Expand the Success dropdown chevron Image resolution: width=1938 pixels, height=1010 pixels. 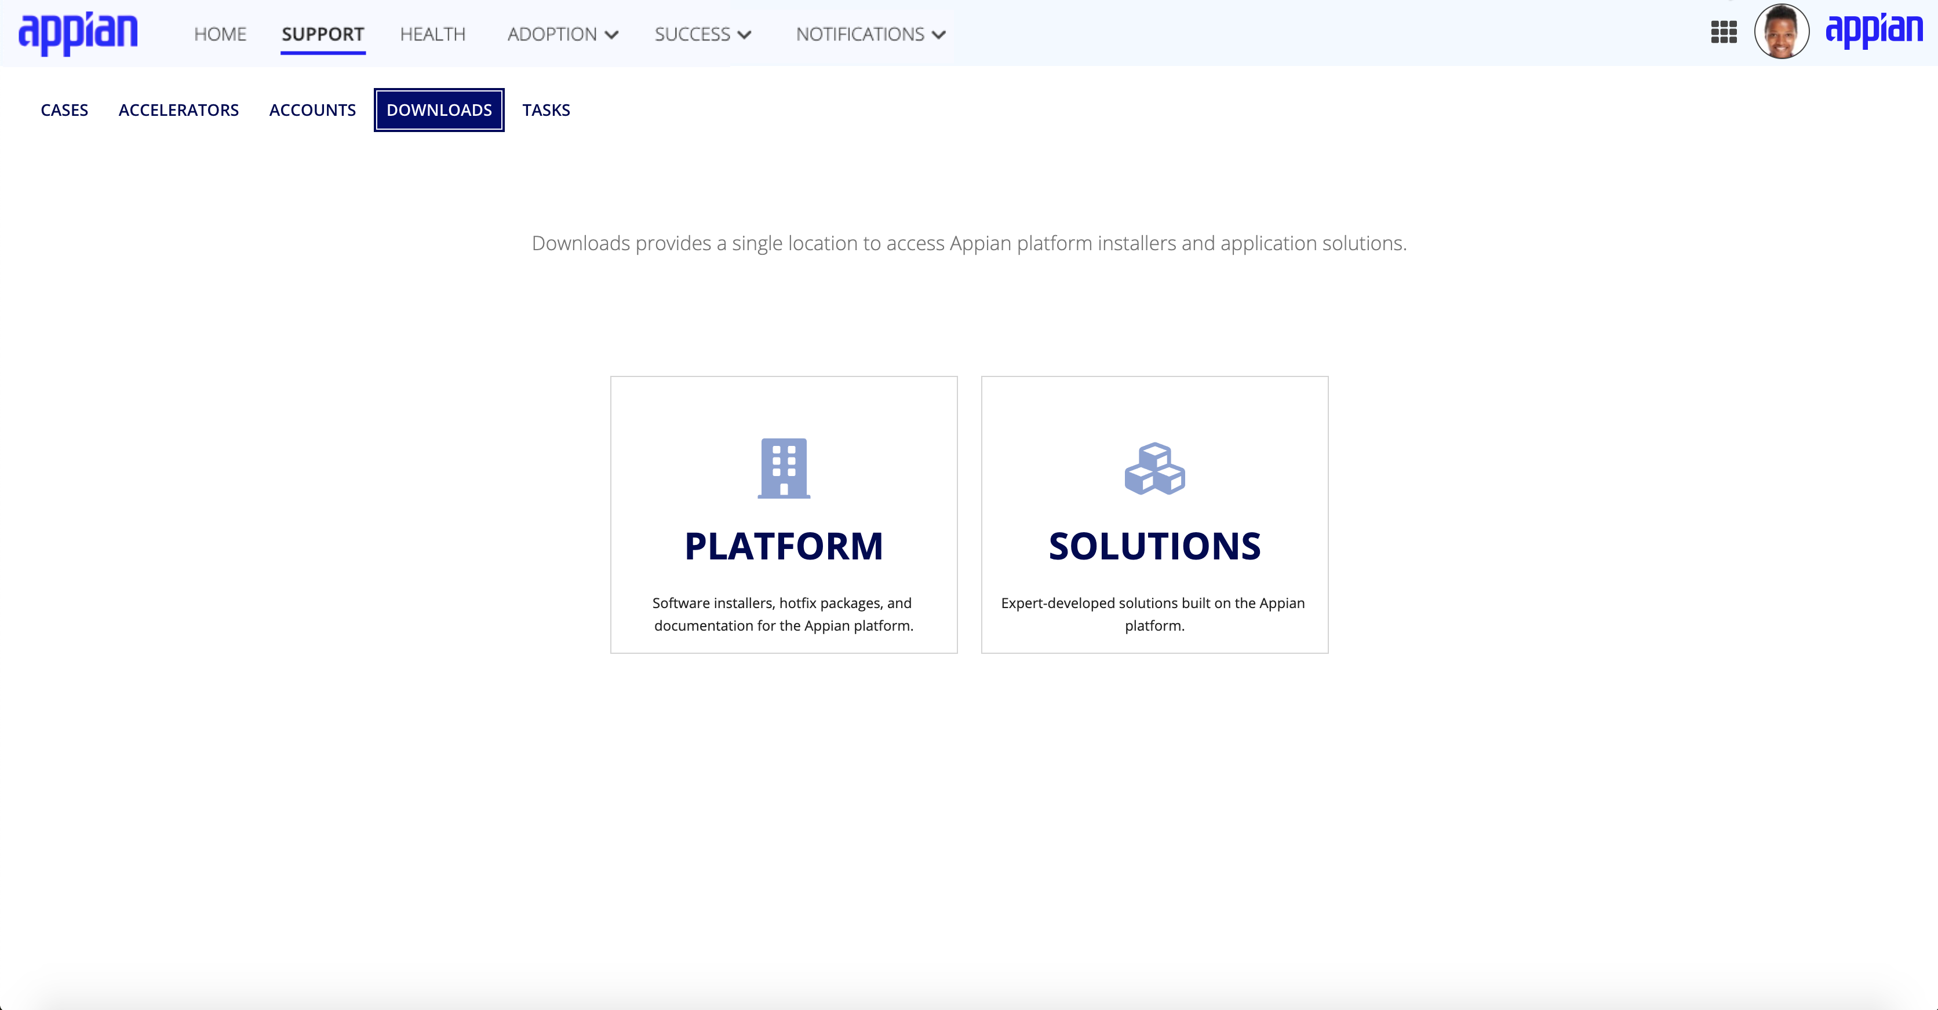coord(745,35)
